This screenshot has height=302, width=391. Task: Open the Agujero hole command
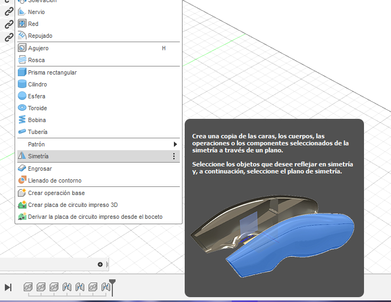click(x=98, y=48)
